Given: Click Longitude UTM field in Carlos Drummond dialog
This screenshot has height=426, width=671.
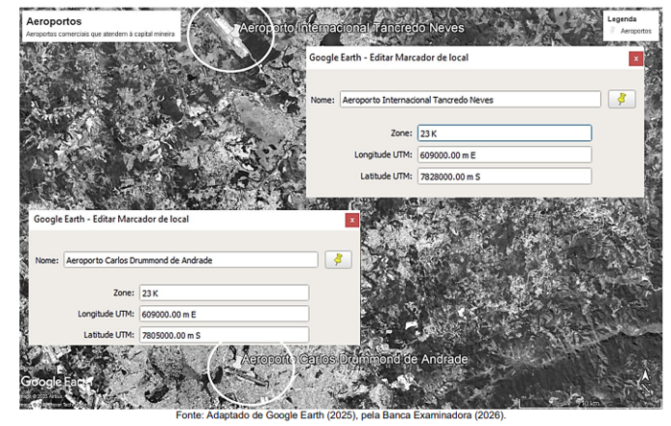Looking at the screenshot, I should [224, 314].
